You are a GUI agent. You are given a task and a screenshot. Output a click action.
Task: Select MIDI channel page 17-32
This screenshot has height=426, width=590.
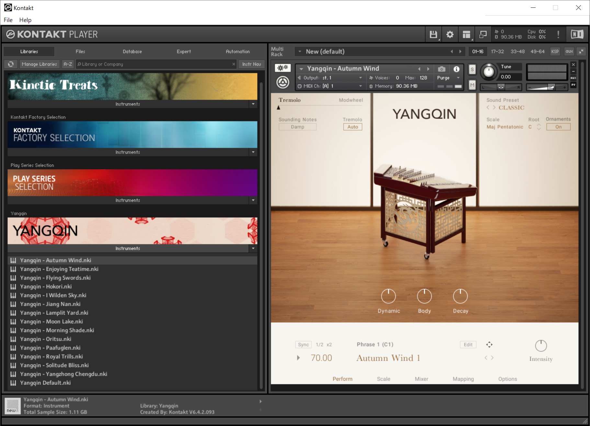pyautogui.click(x=497, y=52)
